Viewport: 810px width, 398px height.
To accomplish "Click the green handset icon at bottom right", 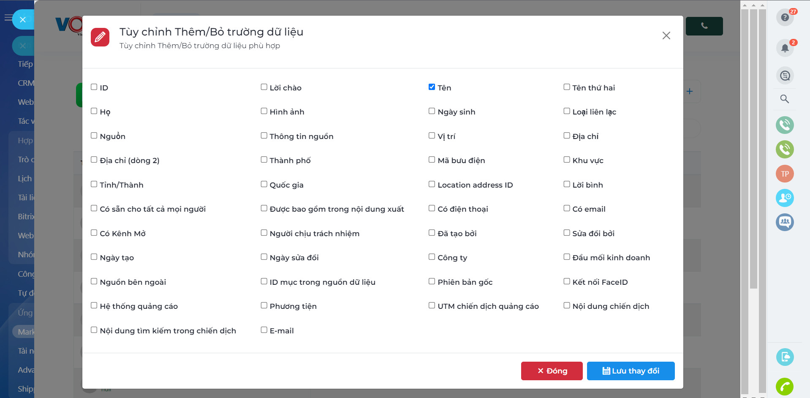I will (785, 386).
